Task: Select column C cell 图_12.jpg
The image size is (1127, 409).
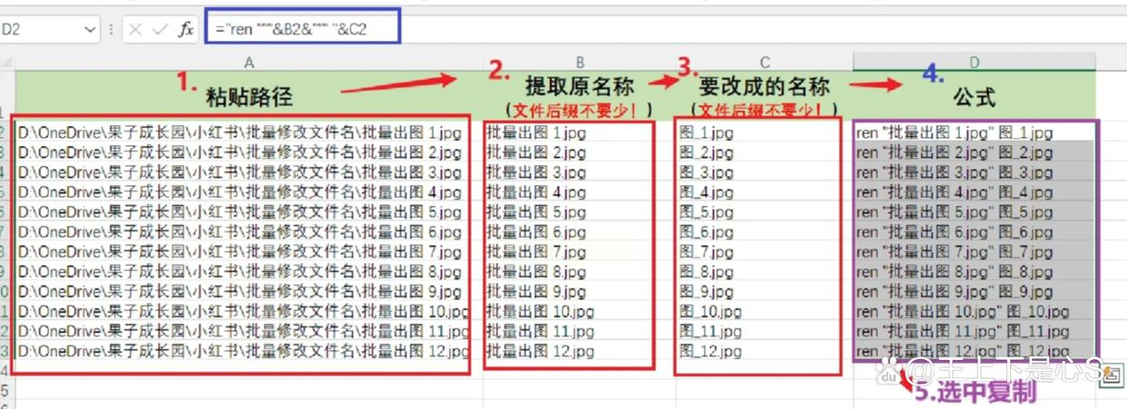Action: [764, 351]
